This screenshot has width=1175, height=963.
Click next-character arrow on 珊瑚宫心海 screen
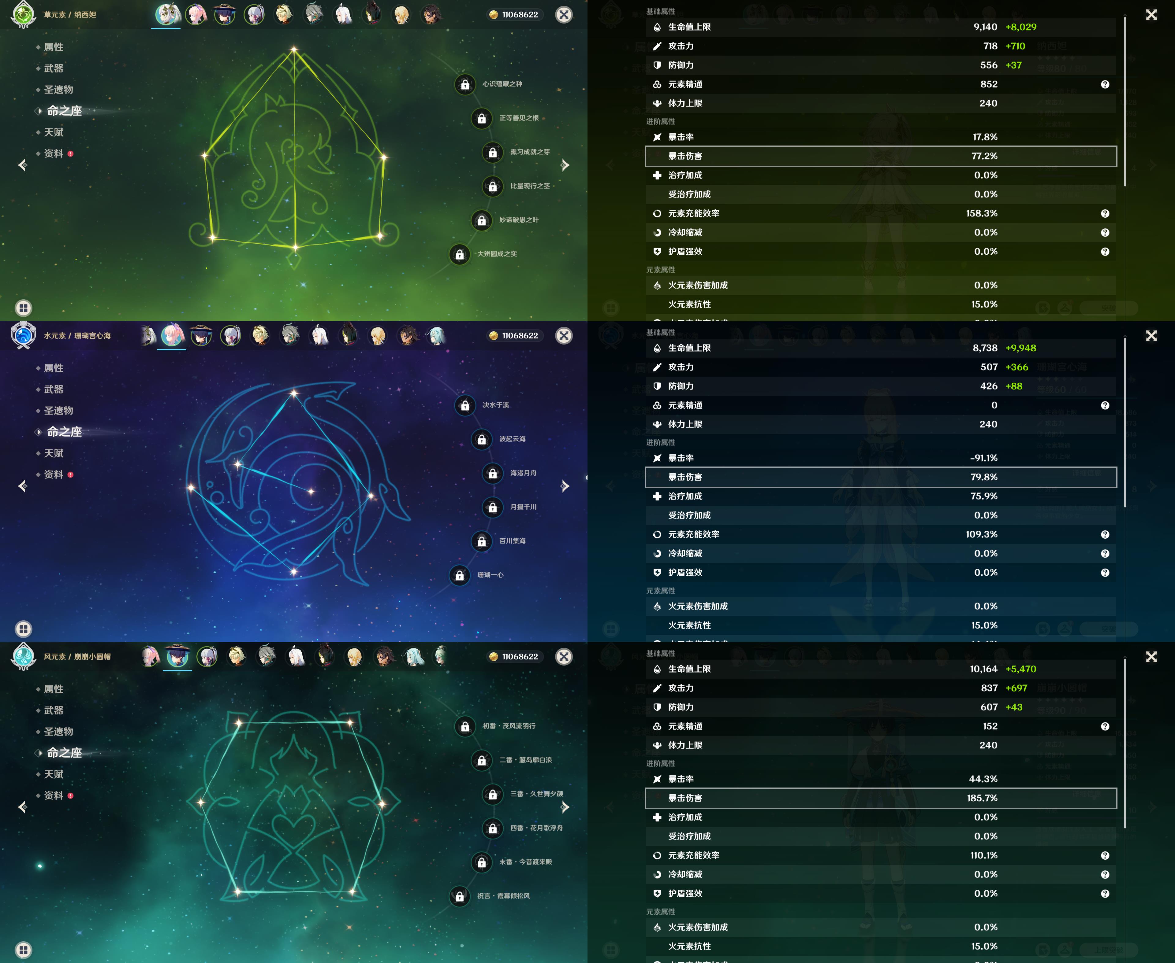(x=565, y=486)
